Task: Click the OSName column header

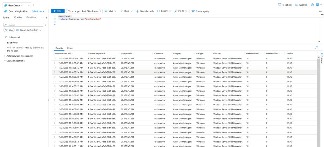Action: pyautogui.click(x=217, y=54)
